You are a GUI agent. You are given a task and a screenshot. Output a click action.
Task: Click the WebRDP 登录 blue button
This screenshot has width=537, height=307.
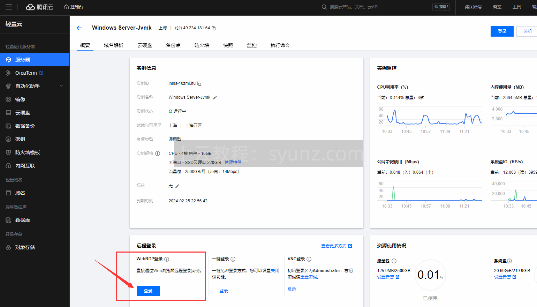(x=148, y=291)
